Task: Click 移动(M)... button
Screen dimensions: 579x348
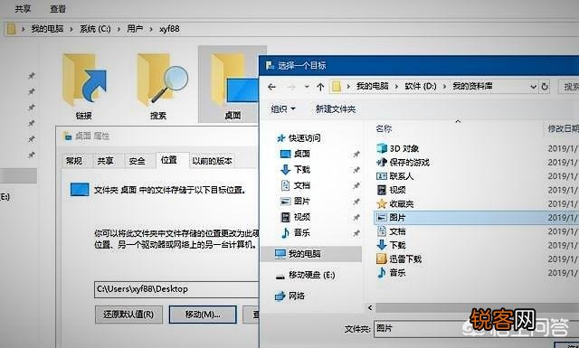Action: pos(203,315)
